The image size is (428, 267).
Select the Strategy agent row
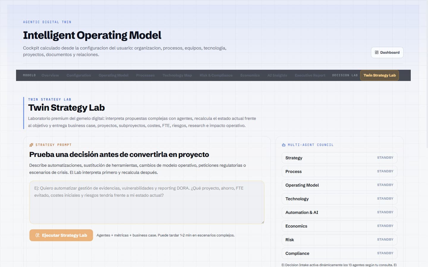tap(339, 158)
